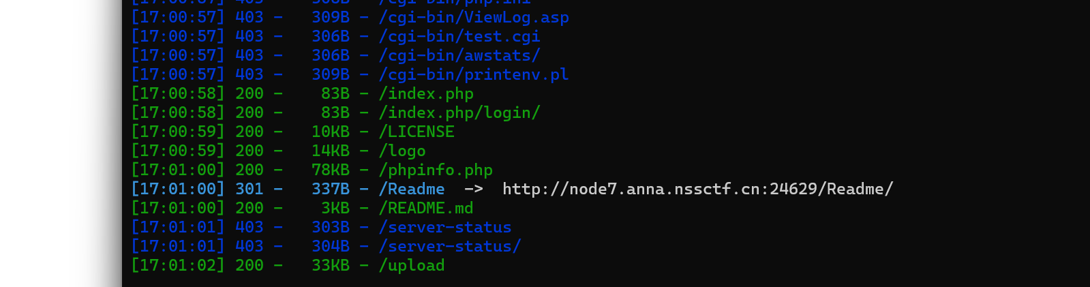Click the /logo path entry
Screen dimensions: 1090x287
tap(402, 151)
